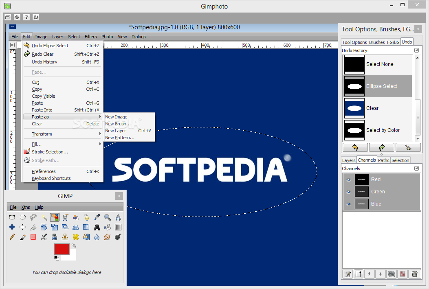Screen dimensions: 429x289
Task: Select the Ink tool
Action: point(55,237)
